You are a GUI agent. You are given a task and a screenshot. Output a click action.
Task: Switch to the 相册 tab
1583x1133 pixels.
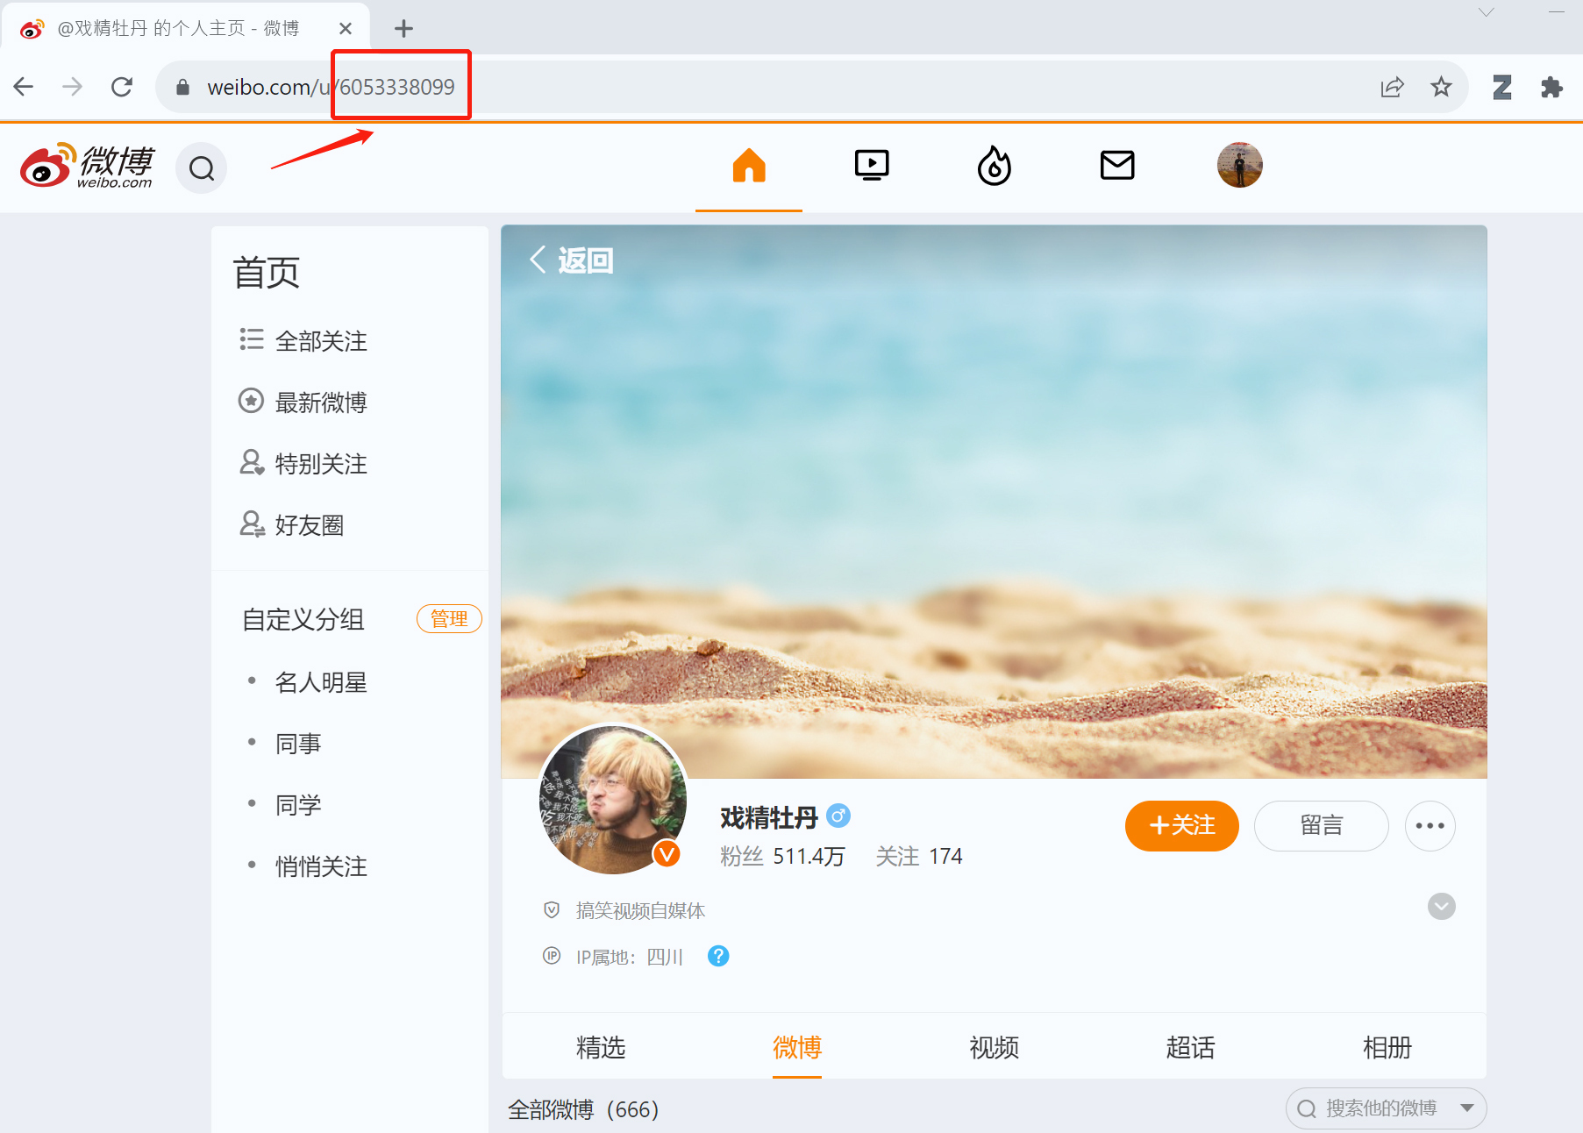tap(1387, 1047)
